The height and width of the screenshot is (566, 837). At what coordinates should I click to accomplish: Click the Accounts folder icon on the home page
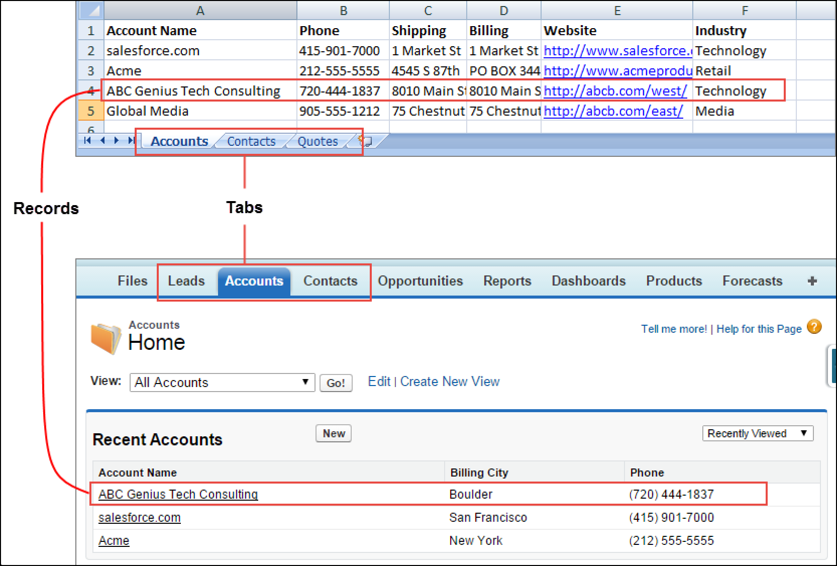105,338
